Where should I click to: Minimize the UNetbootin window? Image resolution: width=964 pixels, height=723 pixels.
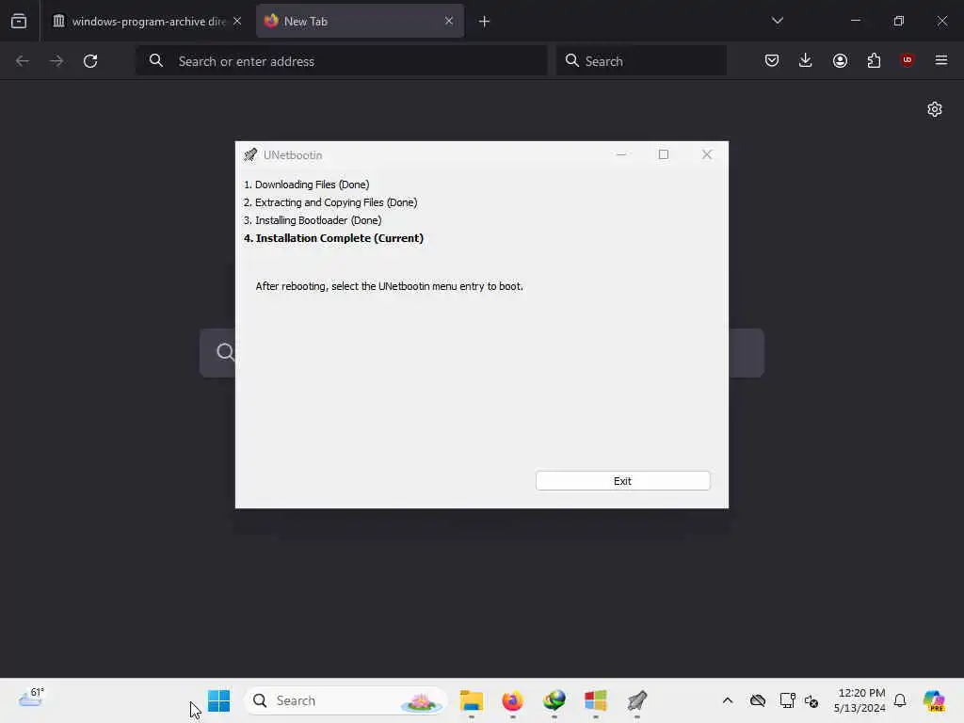[x=621, y=154]
